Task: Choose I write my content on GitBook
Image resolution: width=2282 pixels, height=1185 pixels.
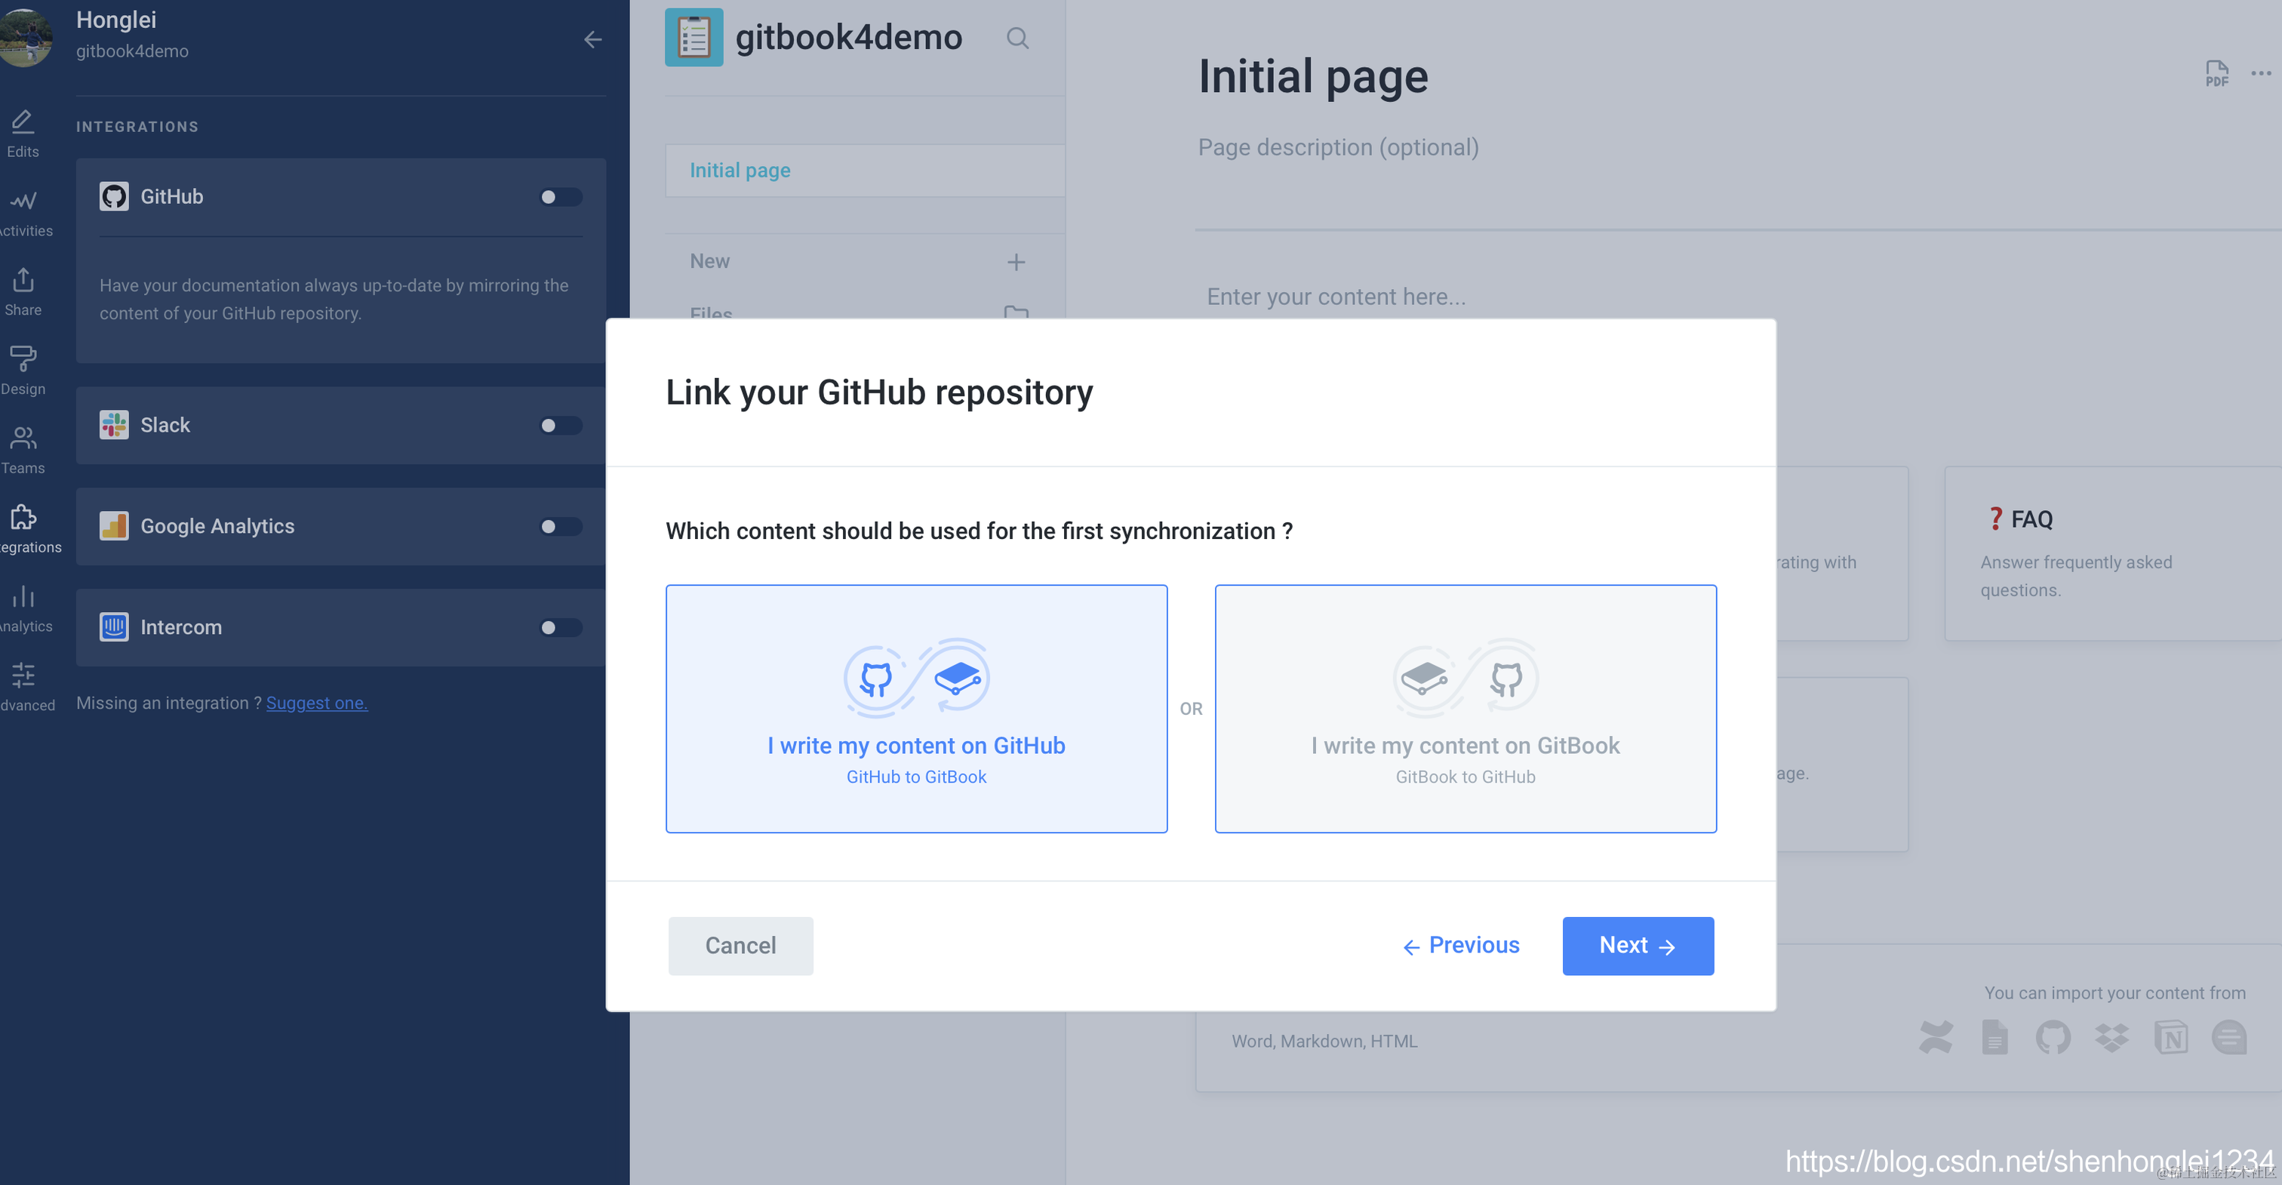Action: (1465, 708)
